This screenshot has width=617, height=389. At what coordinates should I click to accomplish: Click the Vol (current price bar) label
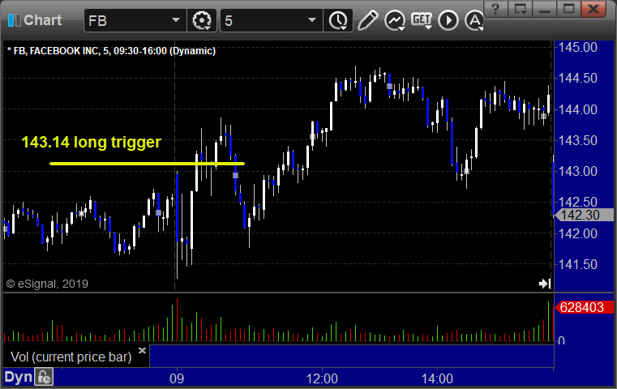pos(71,357)
